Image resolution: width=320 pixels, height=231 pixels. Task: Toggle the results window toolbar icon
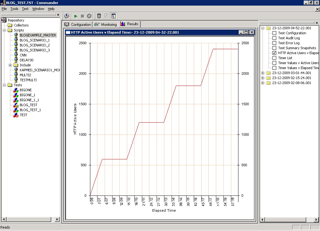[114, 16]
